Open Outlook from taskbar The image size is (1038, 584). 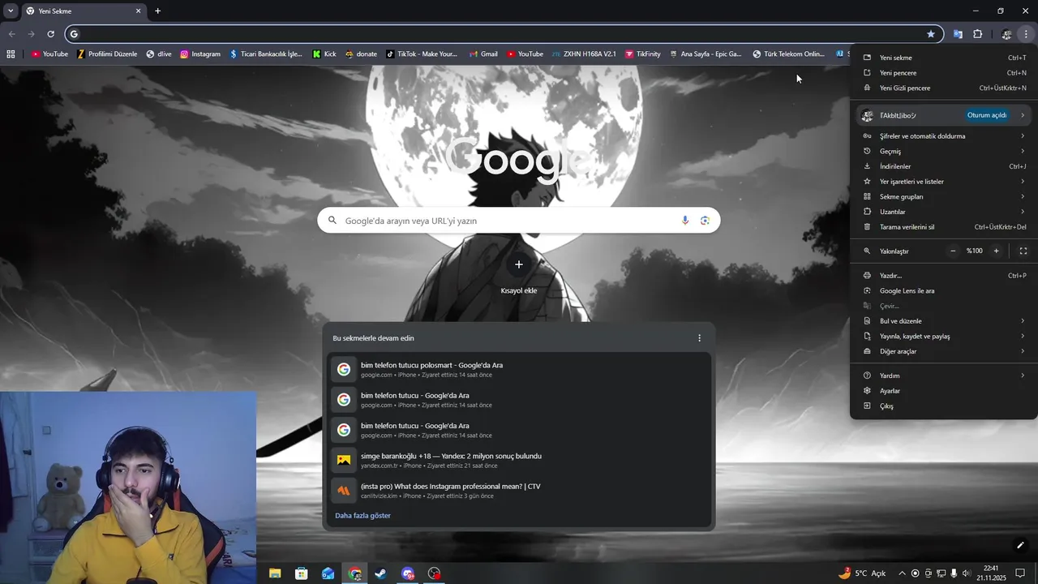pyautogui.click(x=328, y=573)
